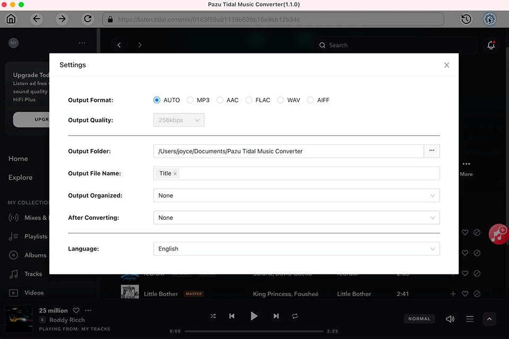Toggle volume speaker icon
Screen dimensions: 509x339
click(450, 319)
